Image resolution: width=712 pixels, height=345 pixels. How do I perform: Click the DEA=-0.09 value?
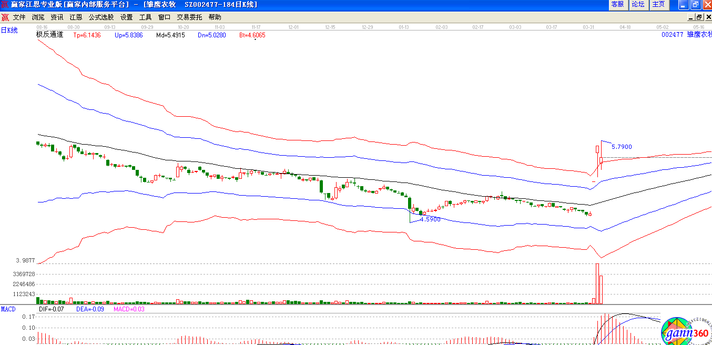pos(89,309)
